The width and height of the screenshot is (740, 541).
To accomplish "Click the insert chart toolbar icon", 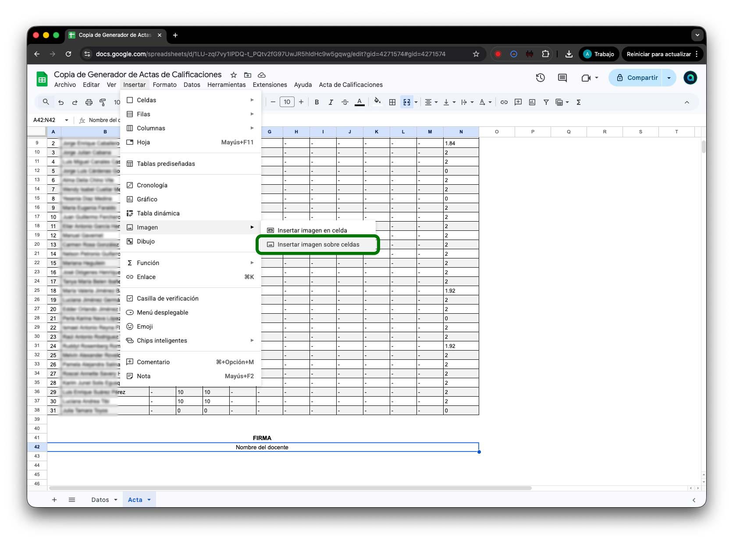I will [532, 102].
